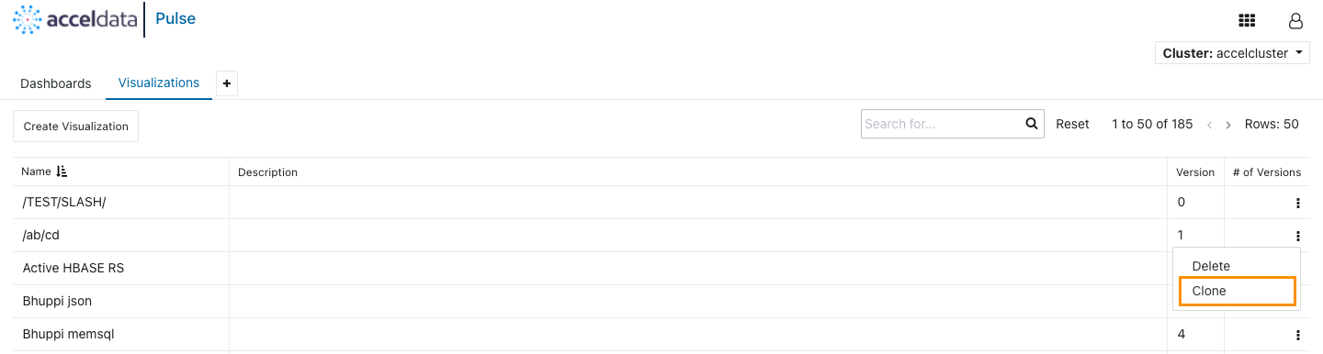This screenshot has height=354, width=1323.
Task: Switch to the Dashboards tab
Action: pos(56,83)
